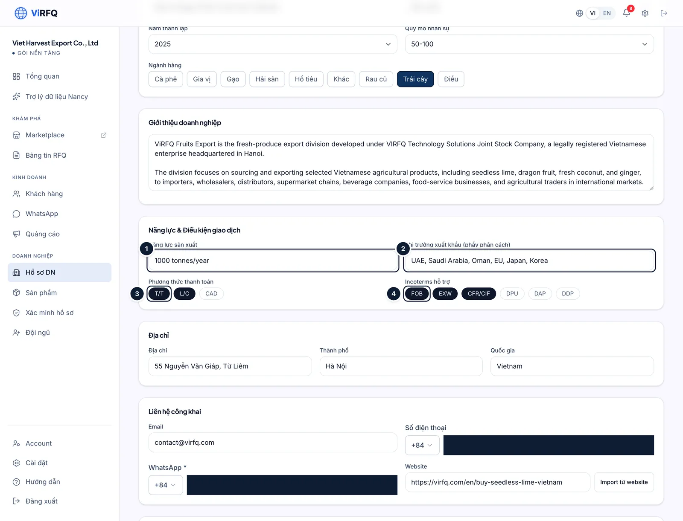This screenshot has height=521, width=683.
Task: Click the contact email field
Action: coord(273,443)
